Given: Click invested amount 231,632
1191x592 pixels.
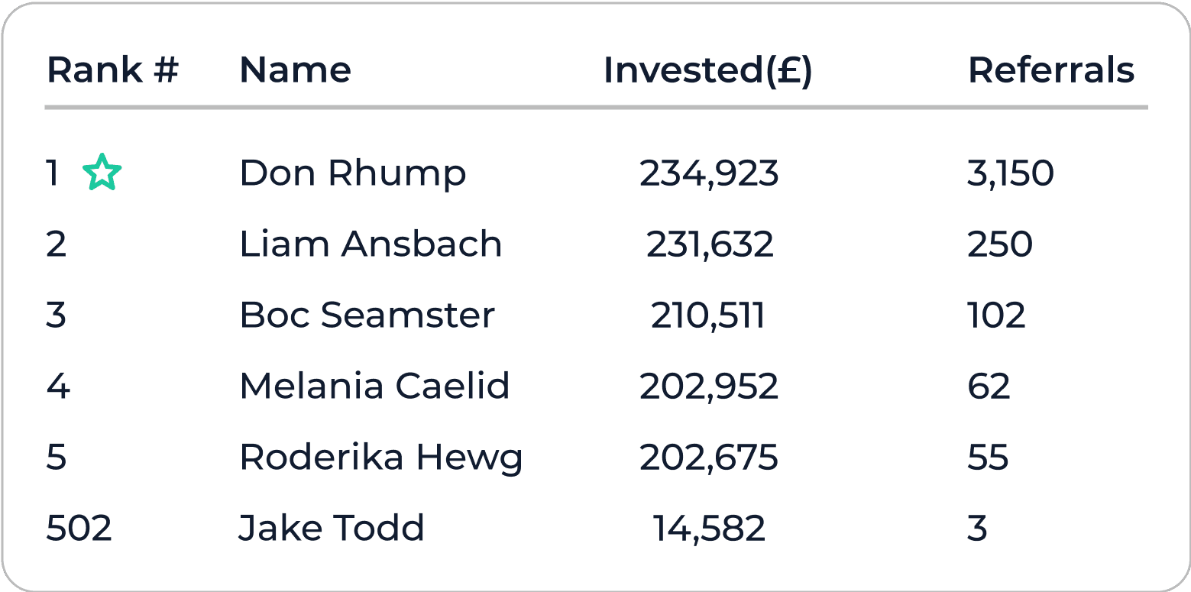Looking at the screenshot, I should point(710,244).
